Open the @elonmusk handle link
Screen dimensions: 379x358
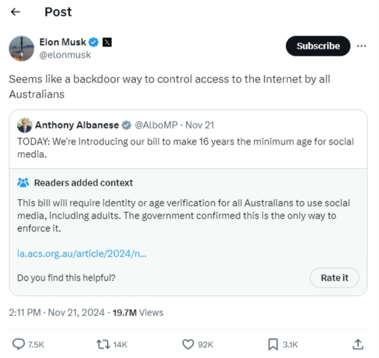(65, 55)
